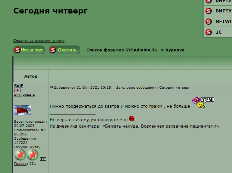Click the "Ответить" reply button
Screen dimensions: 232x173
pyautogui.click(x=64, y=50)
